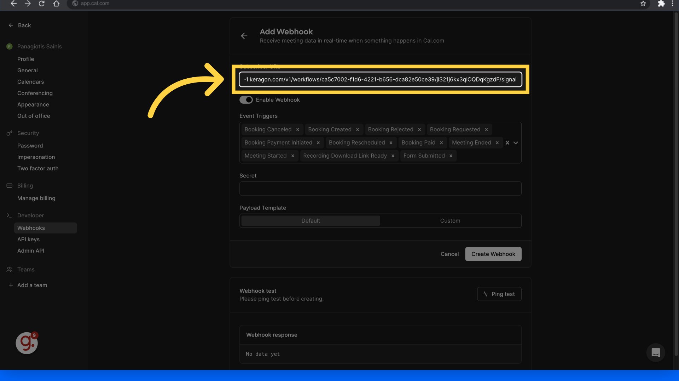
Task: Open Conferencing settings
Action: [35, 93]
